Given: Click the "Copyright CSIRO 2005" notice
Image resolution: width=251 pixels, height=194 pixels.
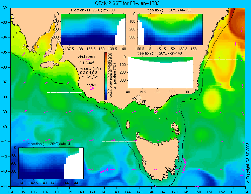Looking at the screenshot, I should tap(248, 163).
